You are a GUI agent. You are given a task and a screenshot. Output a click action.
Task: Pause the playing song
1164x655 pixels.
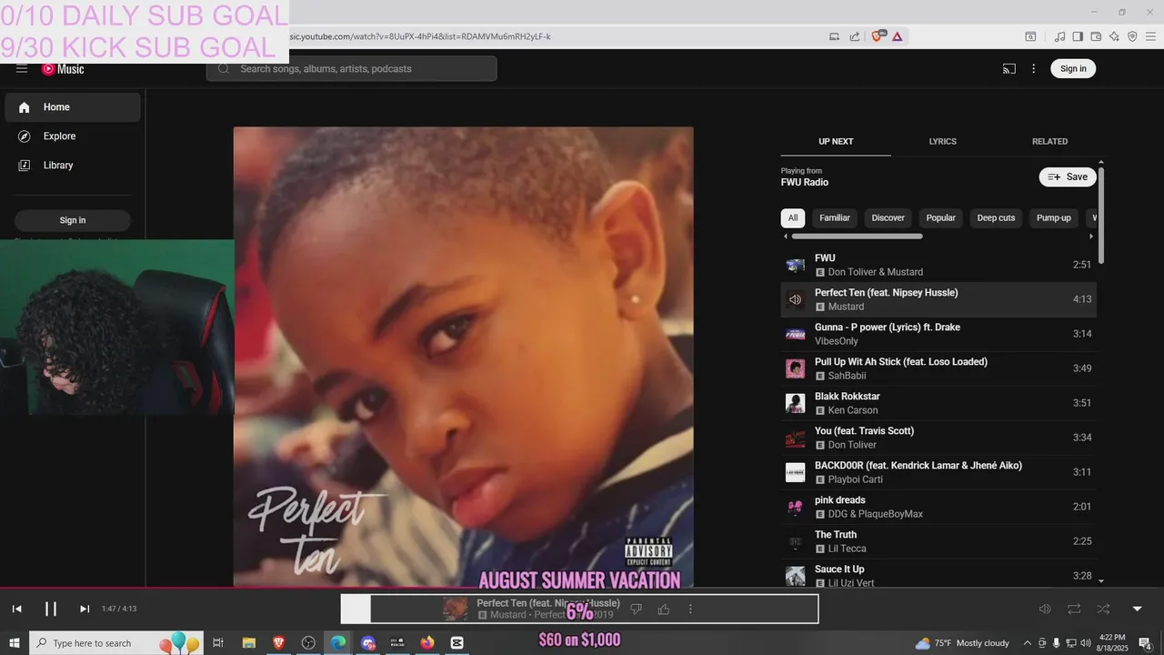51,609
